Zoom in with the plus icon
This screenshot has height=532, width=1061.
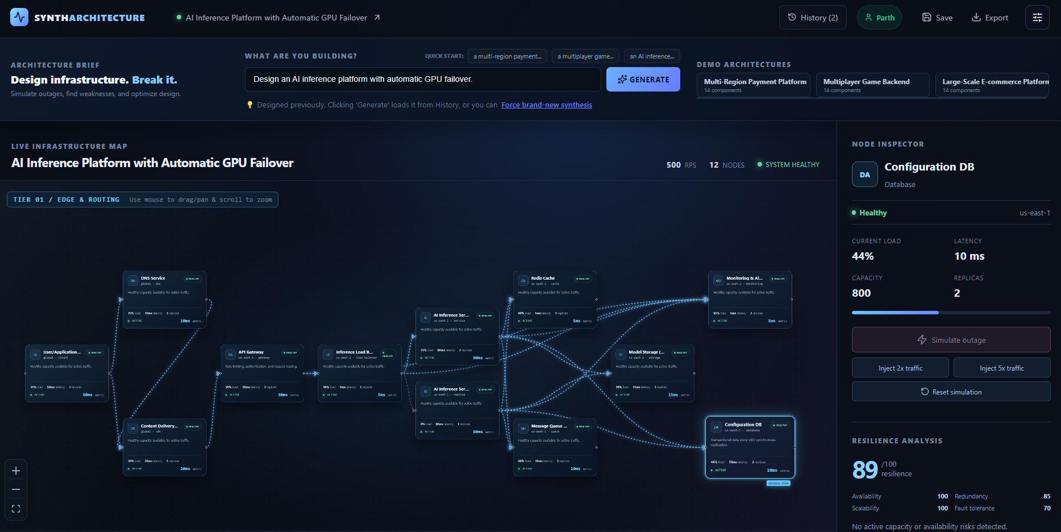click(16, 471)
